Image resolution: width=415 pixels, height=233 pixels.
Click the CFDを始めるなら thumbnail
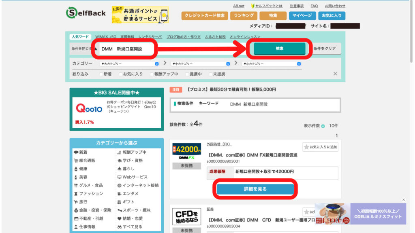pyautogui.click(x=186, y=217)
